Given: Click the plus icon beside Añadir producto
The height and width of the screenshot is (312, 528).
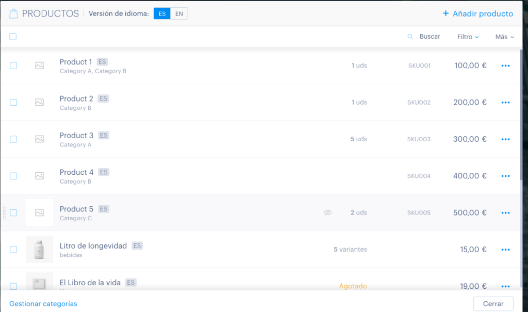Looking at the screenshot, I should coord(445,13).
